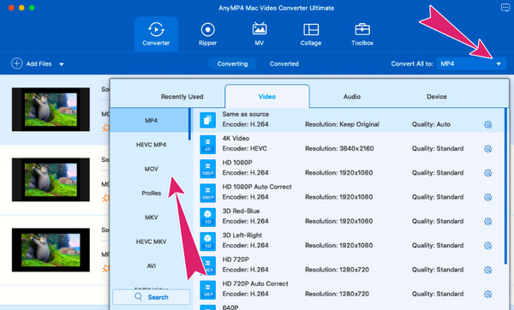Select the third video thumbnail
The width and height of the screenshot is (514, 310).
click(x=51, y=250)
